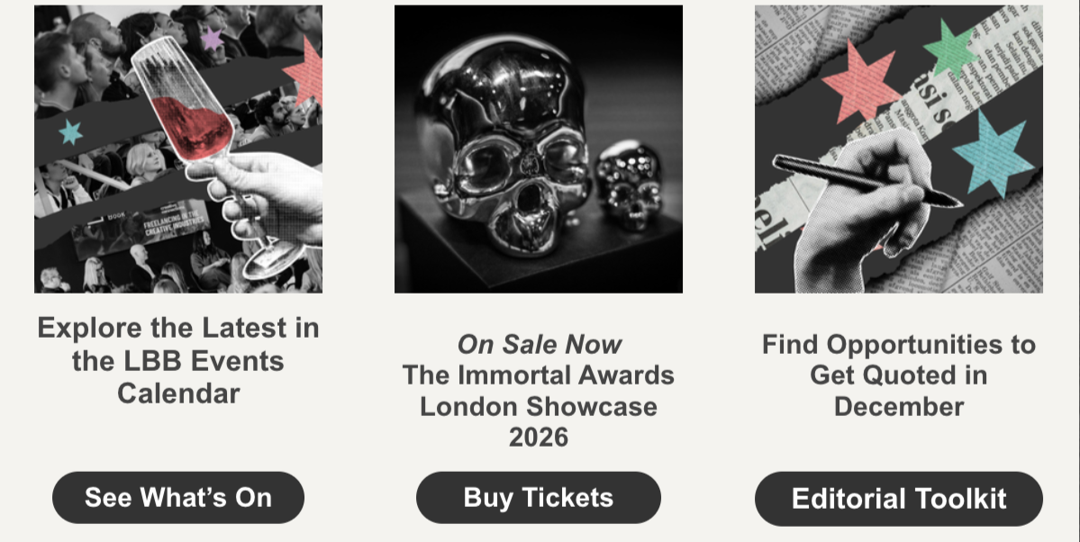
Task: Click the pink star beside the champagne glass
Action: coord(304,72)
